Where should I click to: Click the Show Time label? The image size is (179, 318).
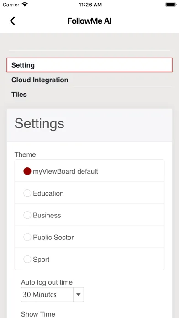pos(38,314)
